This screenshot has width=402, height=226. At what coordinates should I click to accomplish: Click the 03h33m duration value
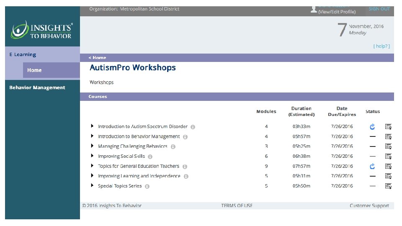tap(301, 126)
